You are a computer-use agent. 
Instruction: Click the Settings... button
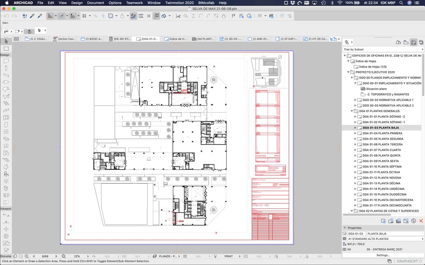pyautogui.click(x=382, y=255)
